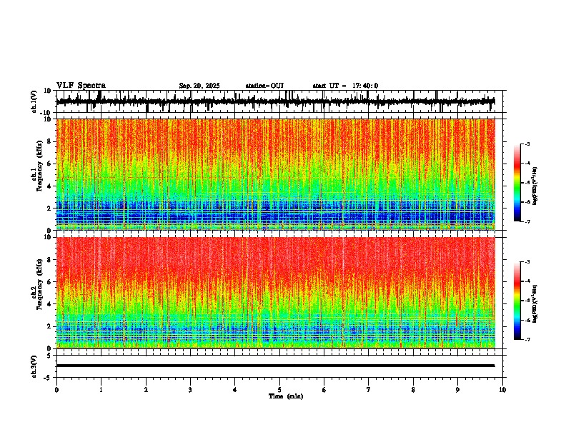Image resolution: width=566 pixels, height=437 pixels.
Task: Click the "ch.1(V)" waveform axis label
Action: point(34,101)
